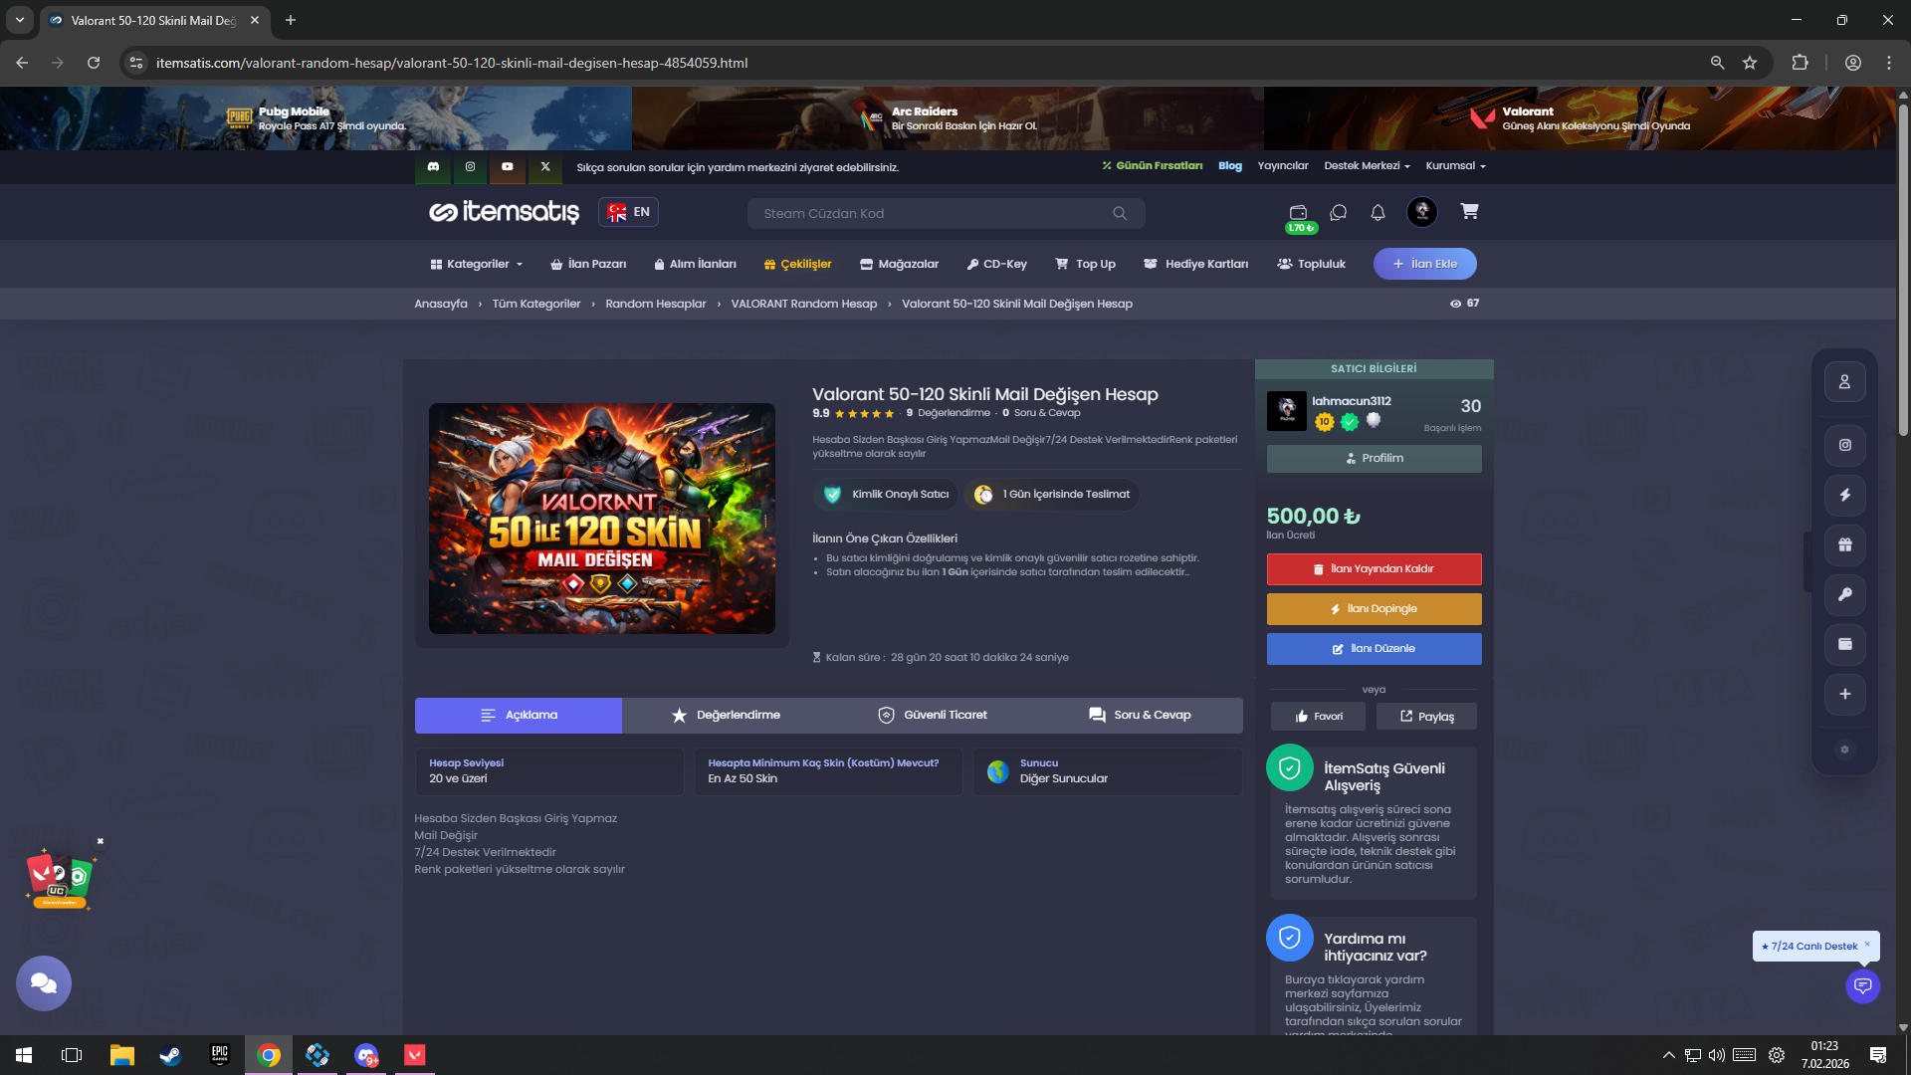
Task: Click the İlanı Dopingle button
Action: click(x=1375, y=609)
